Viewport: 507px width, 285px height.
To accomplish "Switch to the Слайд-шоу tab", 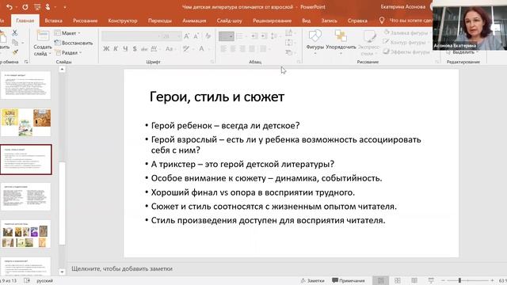I will tap(229, 21).
